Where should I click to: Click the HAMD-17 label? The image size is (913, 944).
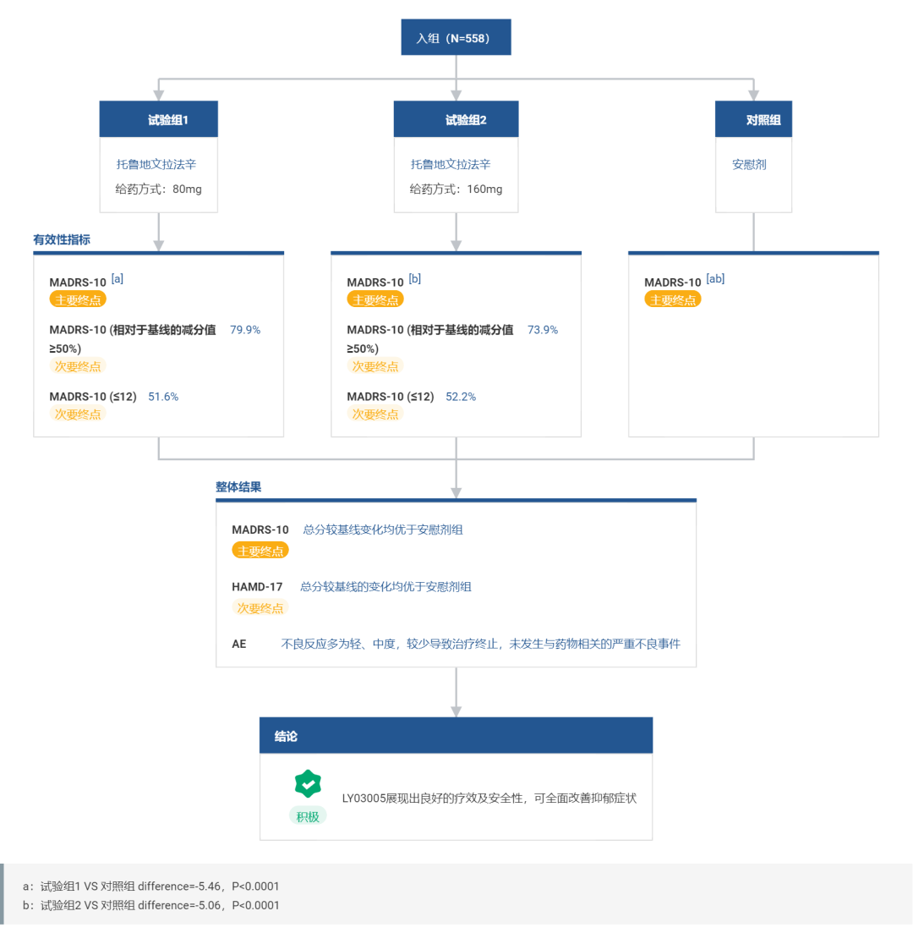[257, 586]
